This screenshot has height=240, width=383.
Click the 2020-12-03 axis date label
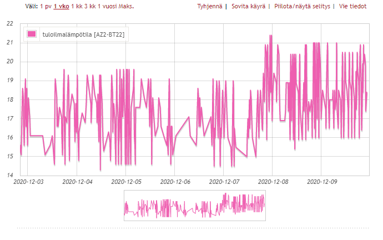click(28, 182)
